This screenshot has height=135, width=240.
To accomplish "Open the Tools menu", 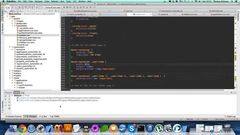I will click(x=68, y=1).
